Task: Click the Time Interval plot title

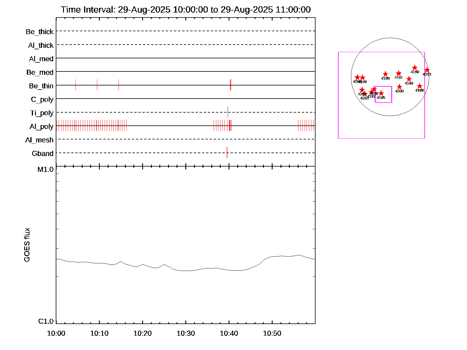Action: pos(186,10)
